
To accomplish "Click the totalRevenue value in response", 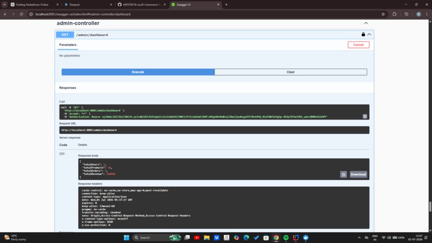I will 111,174.
